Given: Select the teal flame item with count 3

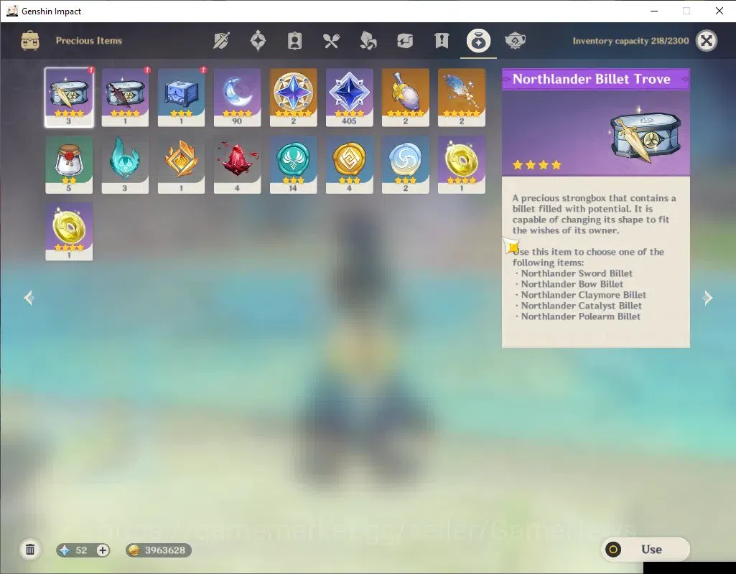Looking at the screenshot, I should coord(125,164).
